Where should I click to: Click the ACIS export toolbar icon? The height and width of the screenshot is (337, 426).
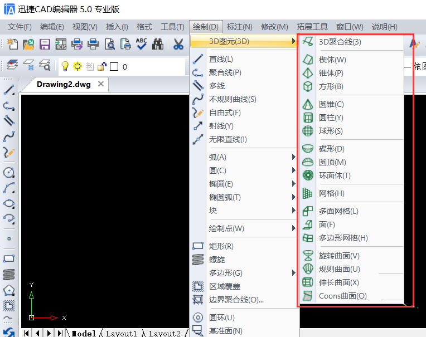pos(61,44)
